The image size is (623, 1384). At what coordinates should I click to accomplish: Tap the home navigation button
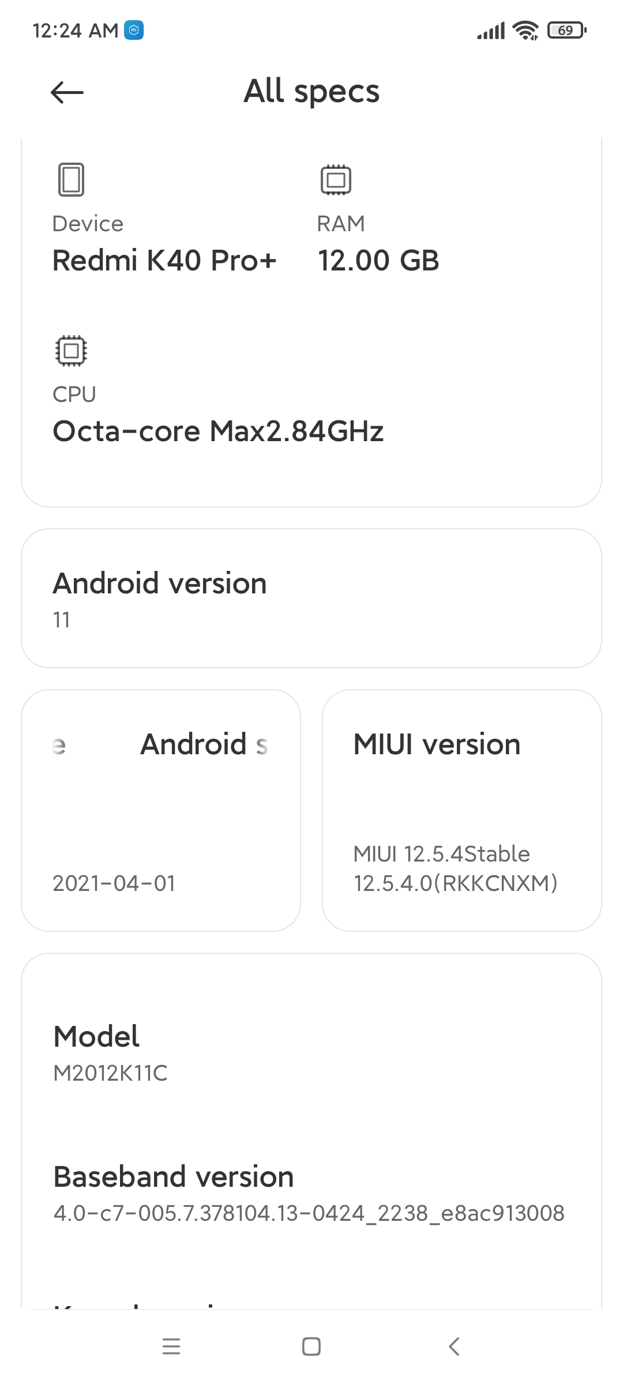[311, 1347]
